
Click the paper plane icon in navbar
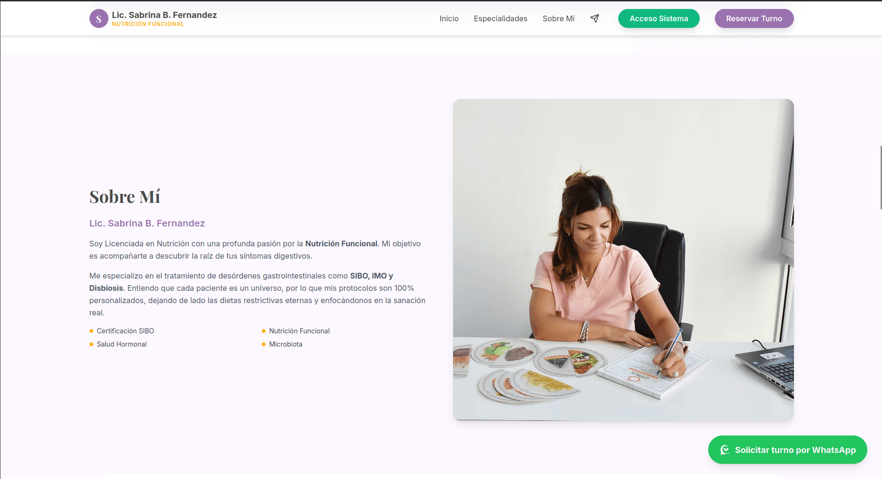[595, 18]
